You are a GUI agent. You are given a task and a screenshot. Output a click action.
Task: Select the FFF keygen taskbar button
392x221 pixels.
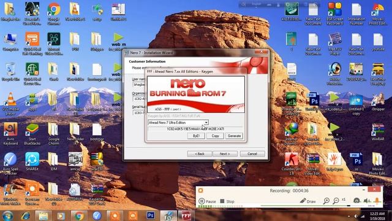(186, 215)
